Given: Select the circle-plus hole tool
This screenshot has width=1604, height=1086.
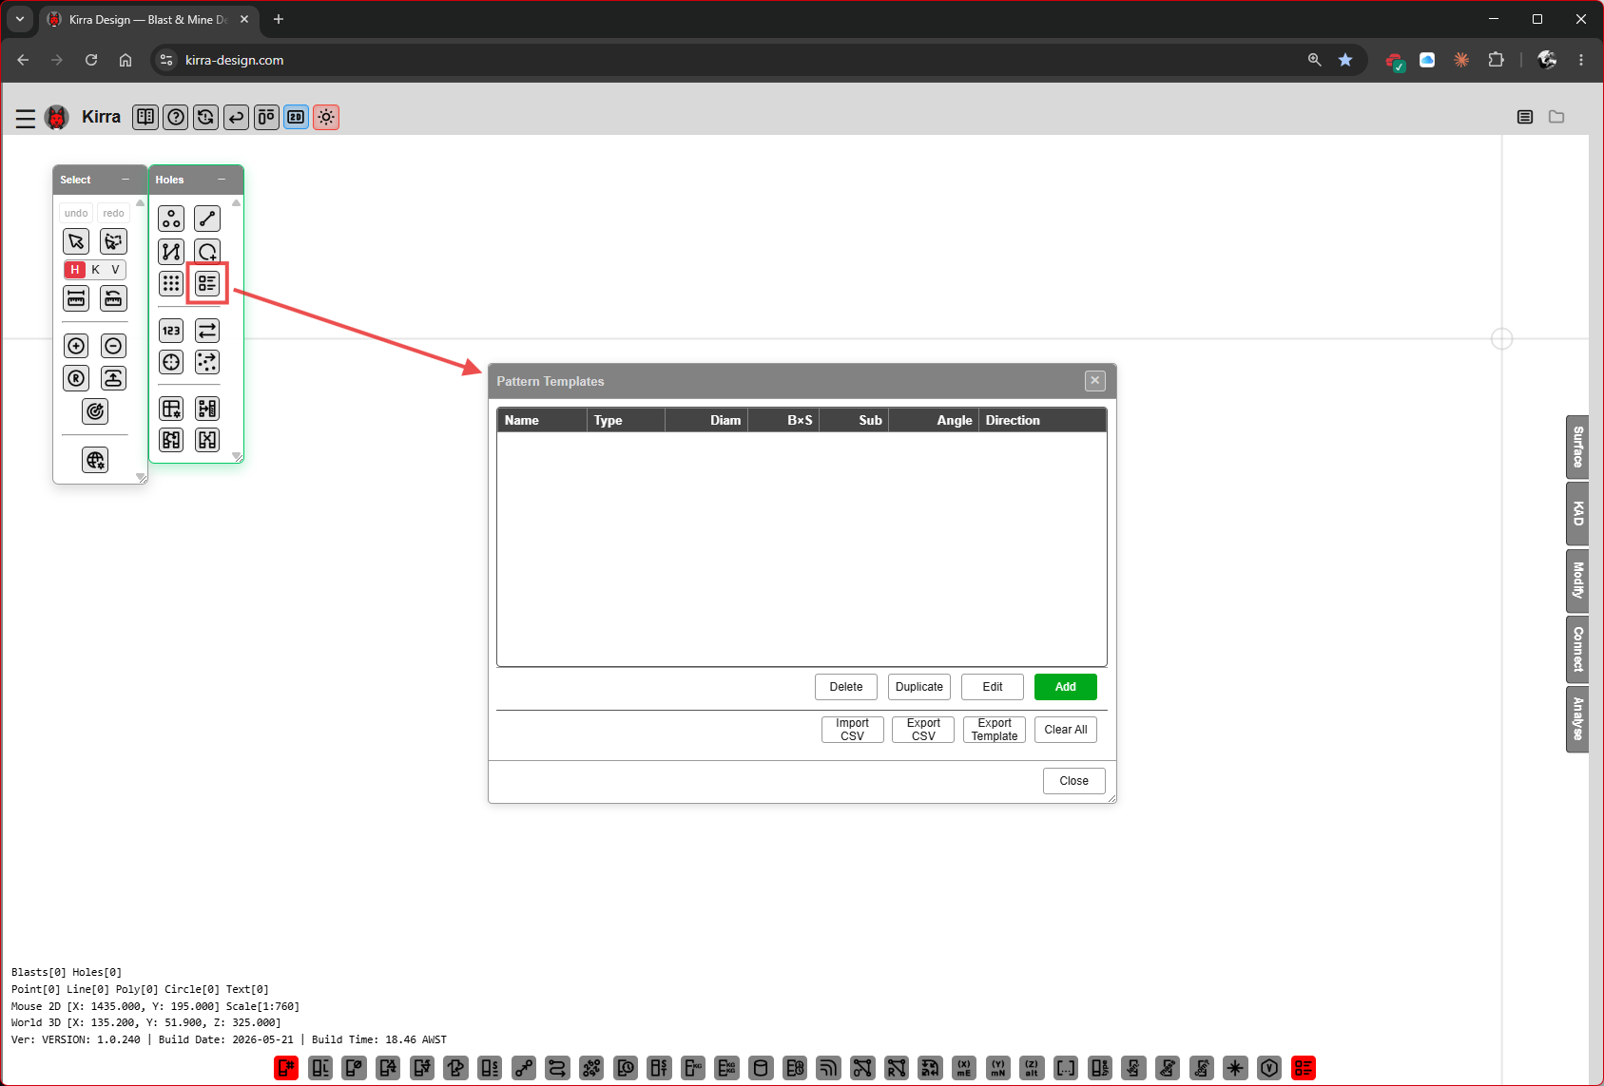Looking at the screenshot, I should click(207, 252).
